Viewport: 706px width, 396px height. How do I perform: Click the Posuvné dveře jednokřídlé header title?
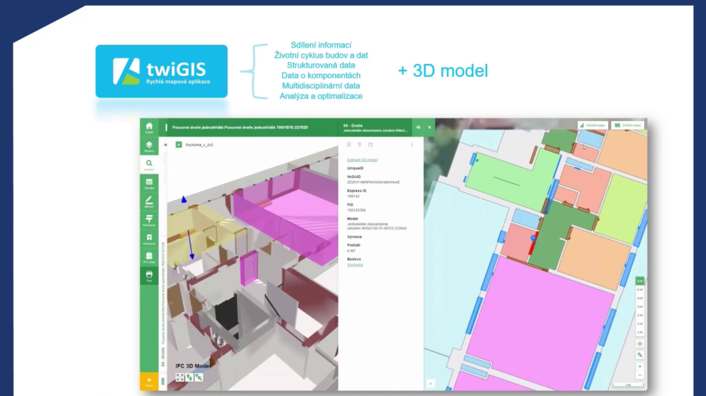tap(240, 127)
